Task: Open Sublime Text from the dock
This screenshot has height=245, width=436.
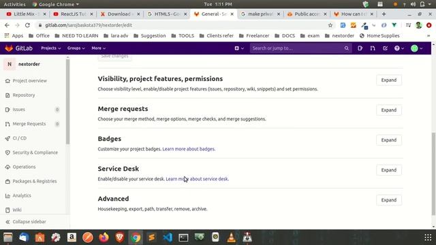Action: tap(152, 238)
